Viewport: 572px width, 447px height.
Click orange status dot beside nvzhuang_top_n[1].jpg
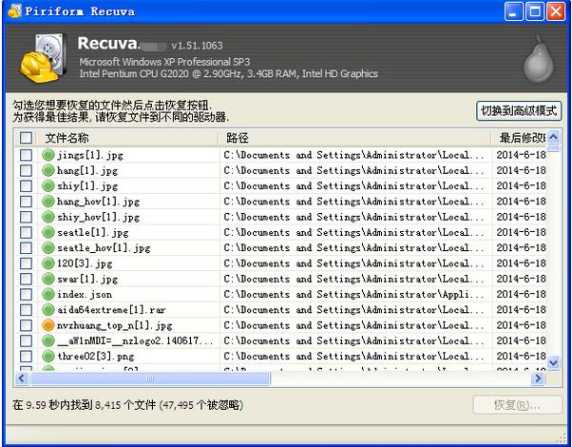click(48, 325)
